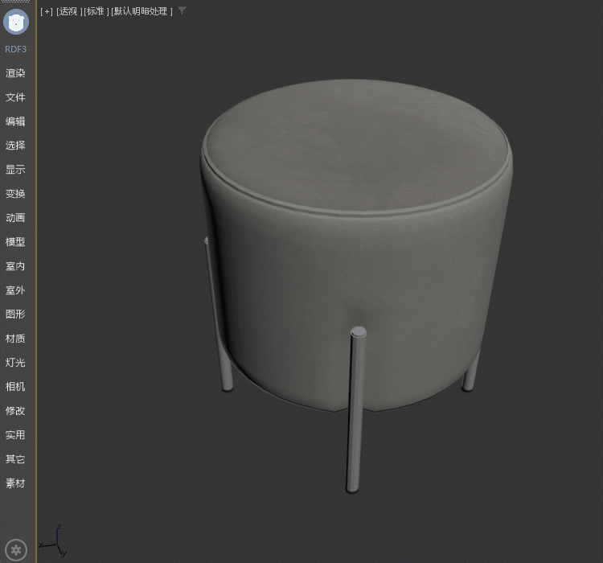Image resolution: width=603 pixels, height=563 pixels.
Task: Open the 透视 perspective view menu
Action: [69, 11]
